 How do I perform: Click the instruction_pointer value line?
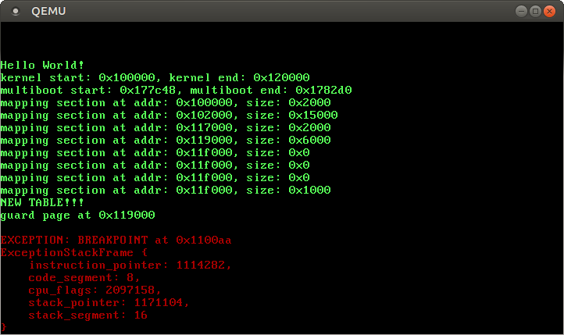pos(130,265)
